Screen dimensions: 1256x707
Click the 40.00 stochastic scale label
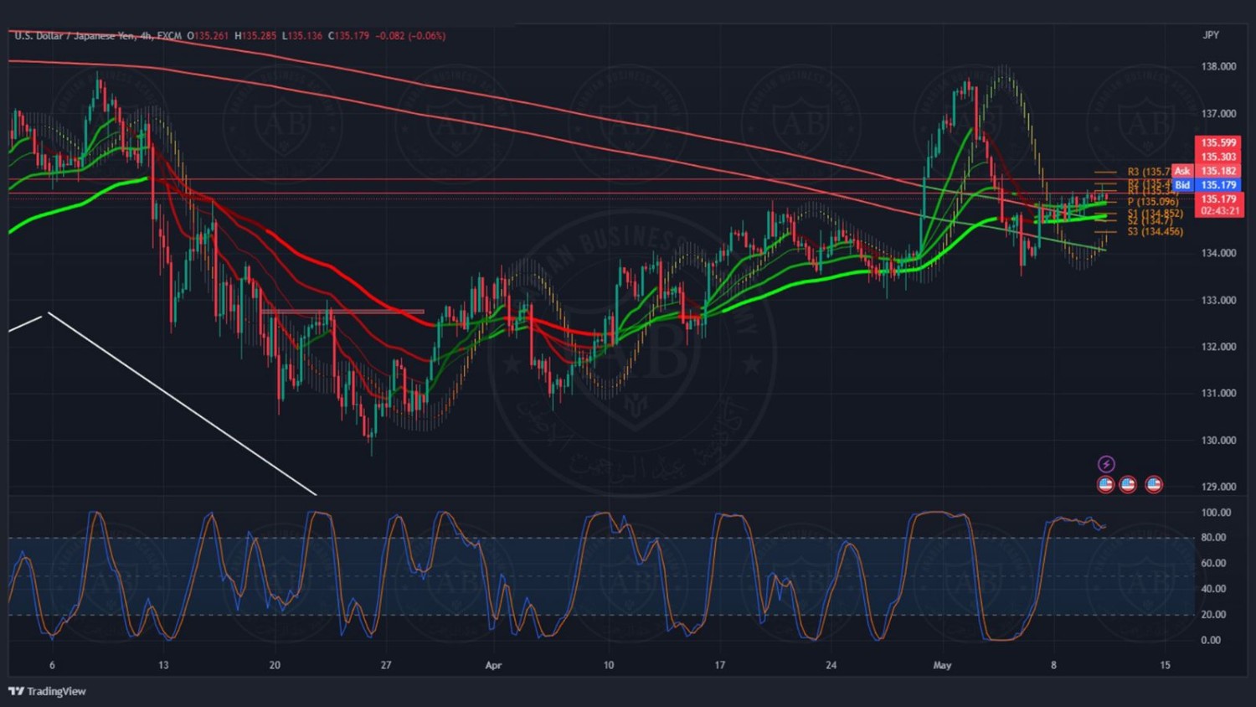(x=1213, y=589)
